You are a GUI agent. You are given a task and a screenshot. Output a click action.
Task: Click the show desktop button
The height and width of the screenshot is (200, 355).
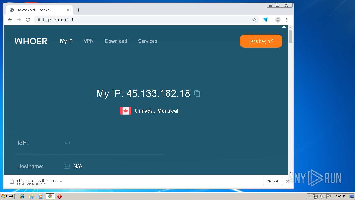pos(352,196)
